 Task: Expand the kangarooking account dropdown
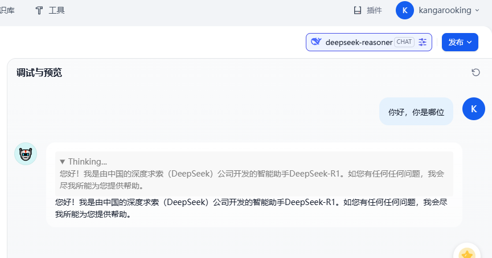coord(477,10)
